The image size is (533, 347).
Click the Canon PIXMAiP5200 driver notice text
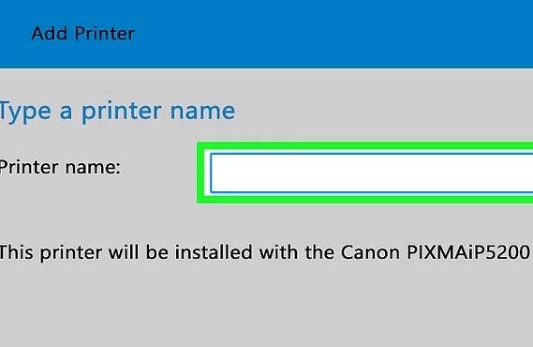tap(265, 252)
